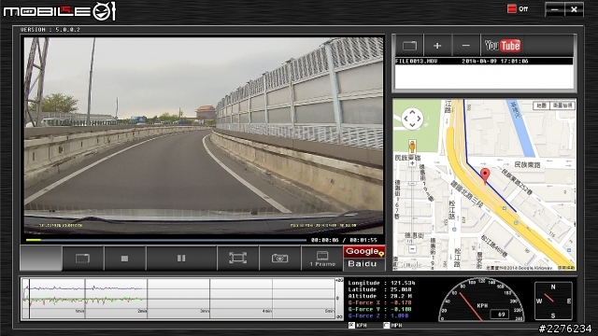Screen dimensions: 598x336
Task: Click the Longitude value 121.534
Action: [403, 283]
